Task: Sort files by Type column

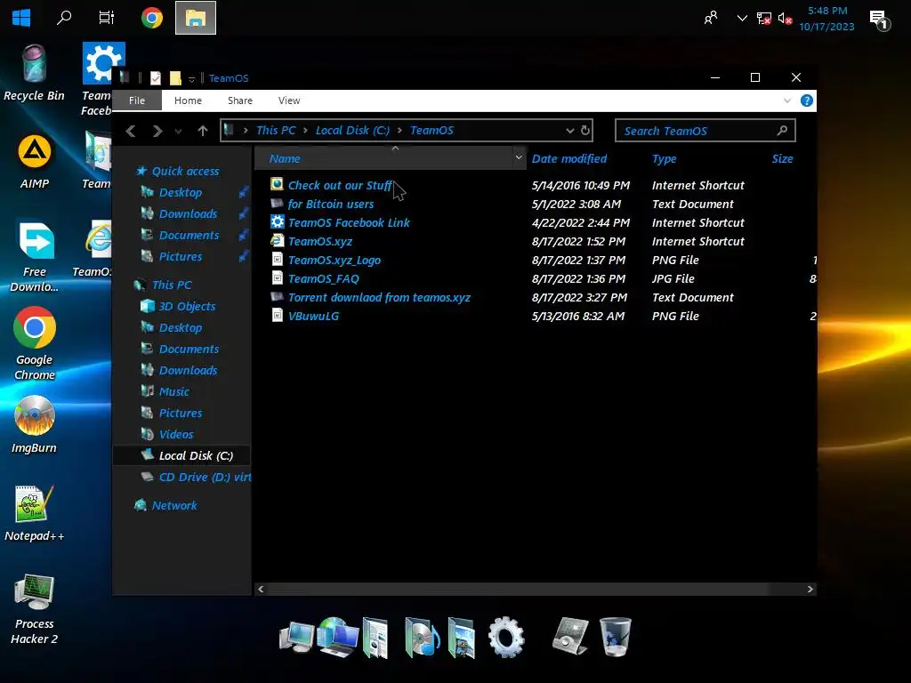Action: [664, 158]
